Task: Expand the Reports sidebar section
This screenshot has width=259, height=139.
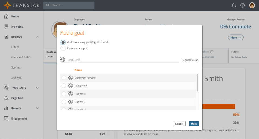Action: 37,109
